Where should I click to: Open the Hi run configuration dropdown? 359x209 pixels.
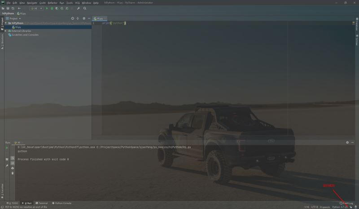(36, 9)
